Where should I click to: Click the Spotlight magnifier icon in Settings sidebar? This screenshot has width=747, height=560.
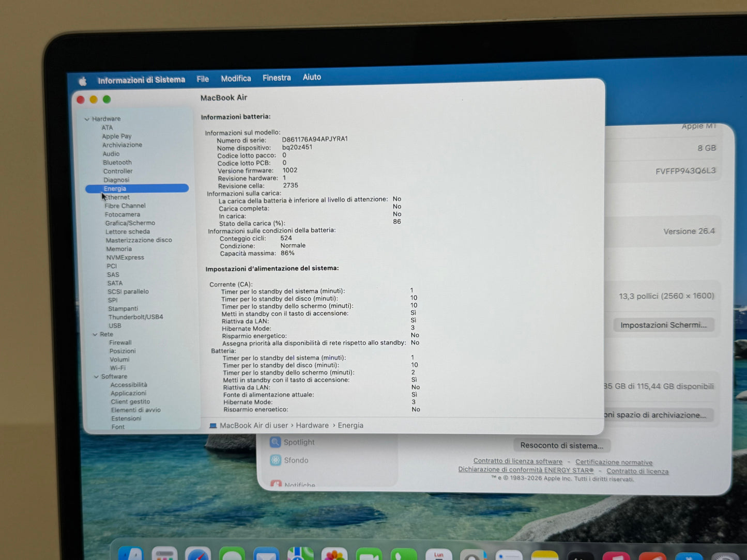point(275,442)
